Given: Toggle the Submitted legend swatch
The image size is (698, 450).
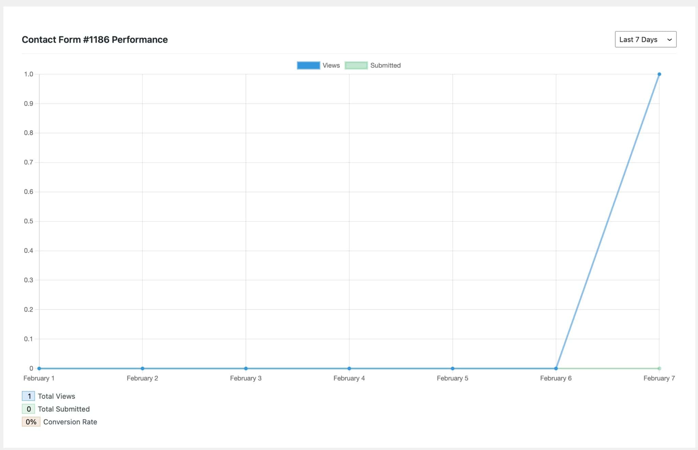Looking at the screenshot, I should 356,65.
